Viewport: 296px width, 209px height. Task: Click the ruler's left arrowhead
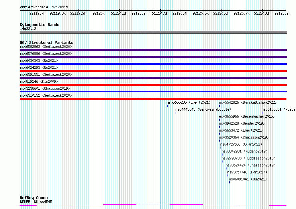[21, 11]
